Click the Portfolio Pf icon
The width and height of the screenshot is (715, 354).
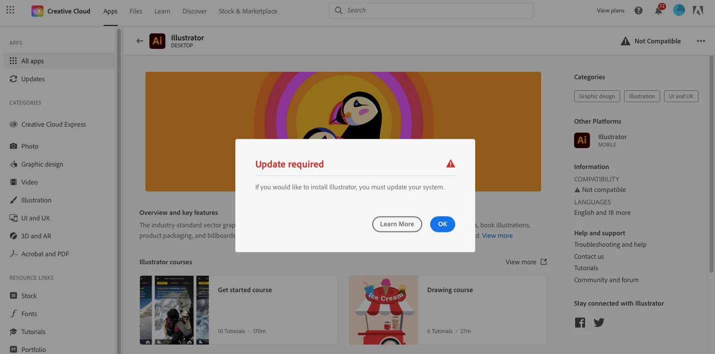[x=13, y=350]
